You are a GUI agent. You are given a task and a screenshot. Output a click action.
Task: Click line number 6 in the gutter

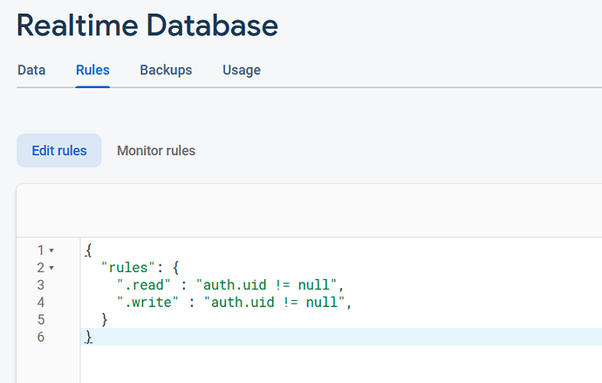tap(41, 337)
